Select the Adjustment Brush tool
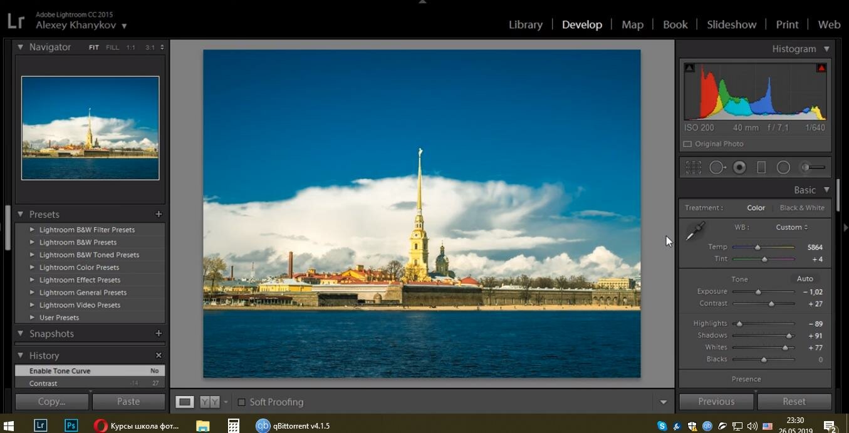 click(813, 167)
